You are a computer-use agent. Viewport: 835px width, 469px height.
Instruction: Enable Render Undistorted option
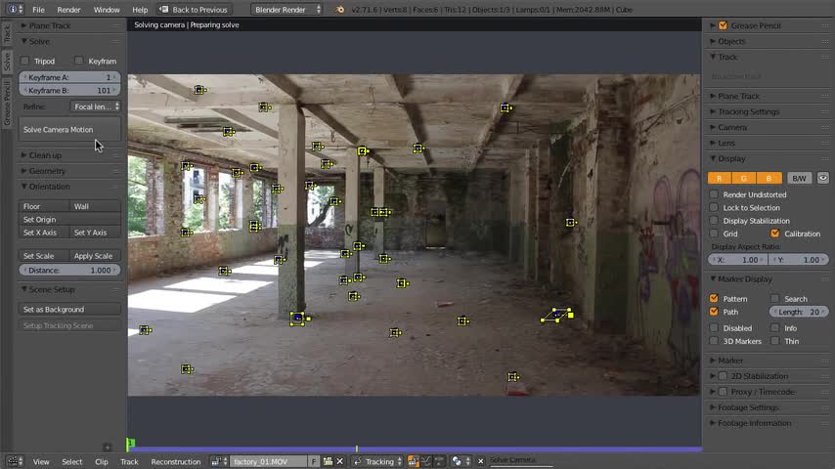714,194
